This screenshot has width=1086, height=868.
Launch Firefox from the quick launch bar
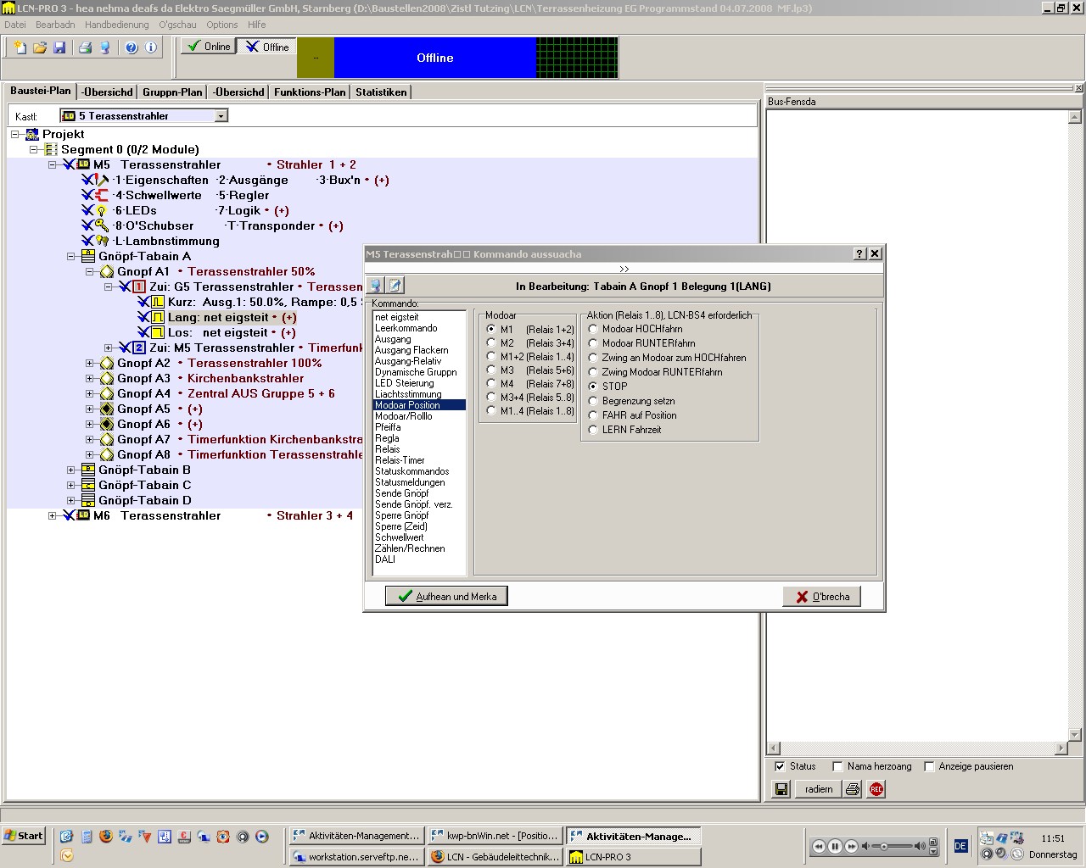click(105, 837)
